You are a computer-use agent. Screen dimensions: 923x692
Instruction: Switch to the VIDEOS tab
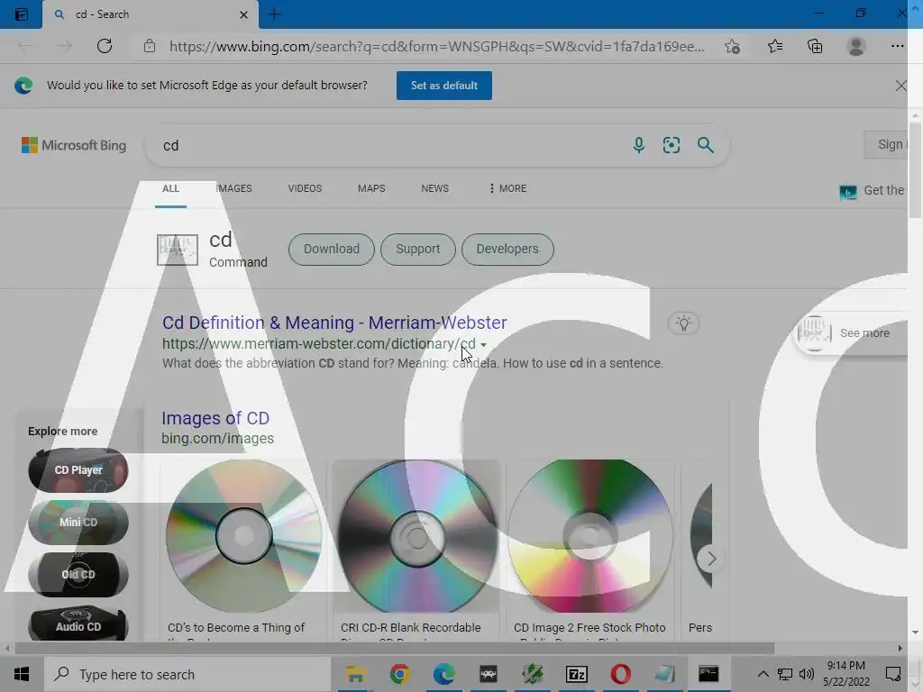(x=305, y=189)
